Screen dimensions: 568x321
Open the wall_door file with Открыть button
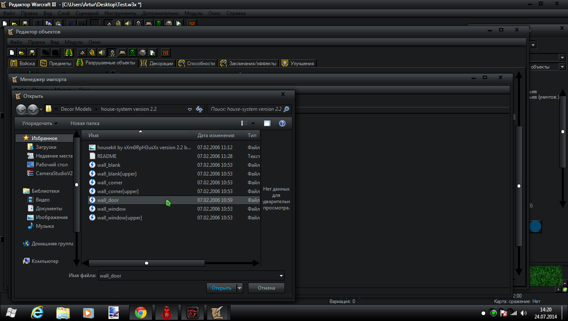point(221,288)
